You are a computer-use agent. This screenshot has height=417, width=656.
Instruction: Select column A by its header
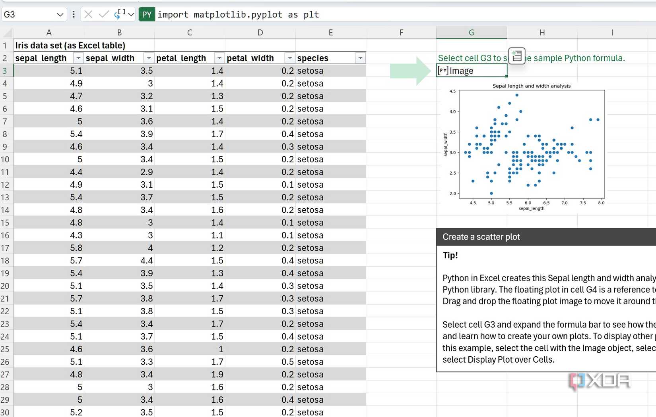click(49, 32)
